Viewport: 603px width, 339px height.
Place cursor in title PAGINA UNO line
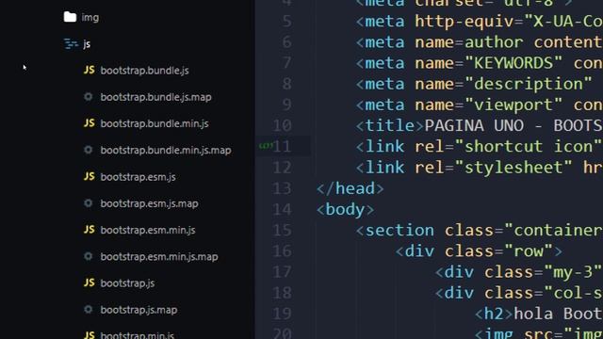[x=480, y=125]
